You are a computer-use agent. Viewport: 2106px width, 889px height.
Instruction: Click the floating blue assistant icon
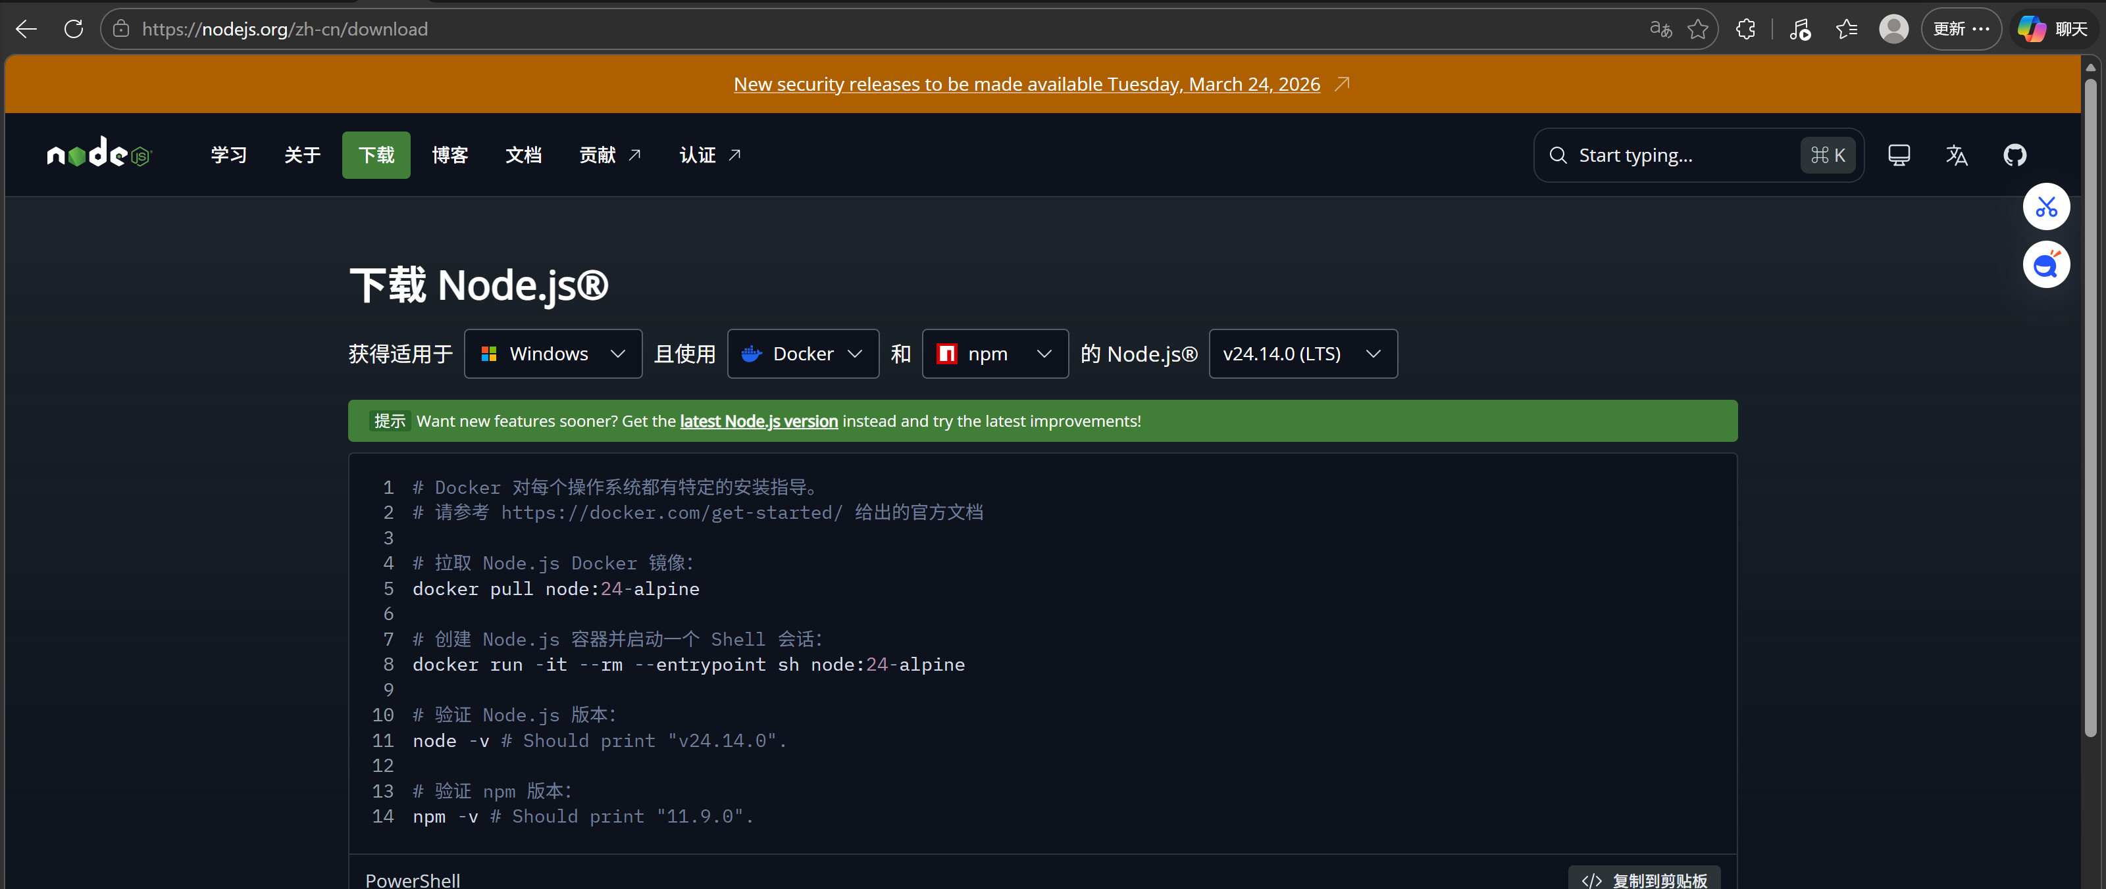click(x=2046, y=265)
